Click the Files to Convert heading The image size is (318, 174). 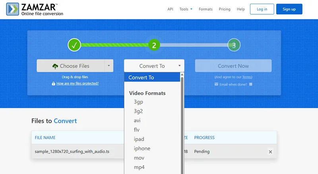coord(54,121)
